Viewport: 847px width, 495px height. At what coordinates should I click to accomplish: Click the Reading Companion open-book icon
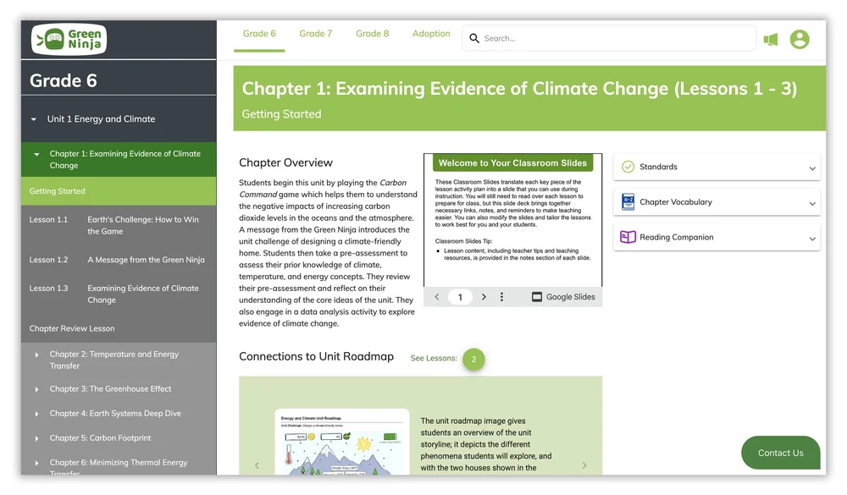click(x=627, y=238)
